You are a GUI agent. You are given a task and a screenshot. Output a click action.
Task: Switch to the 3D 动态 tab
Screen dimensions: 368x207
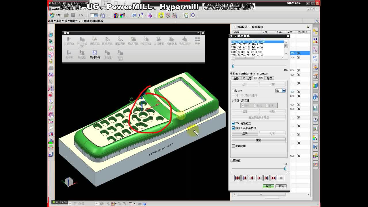(248, 78)
